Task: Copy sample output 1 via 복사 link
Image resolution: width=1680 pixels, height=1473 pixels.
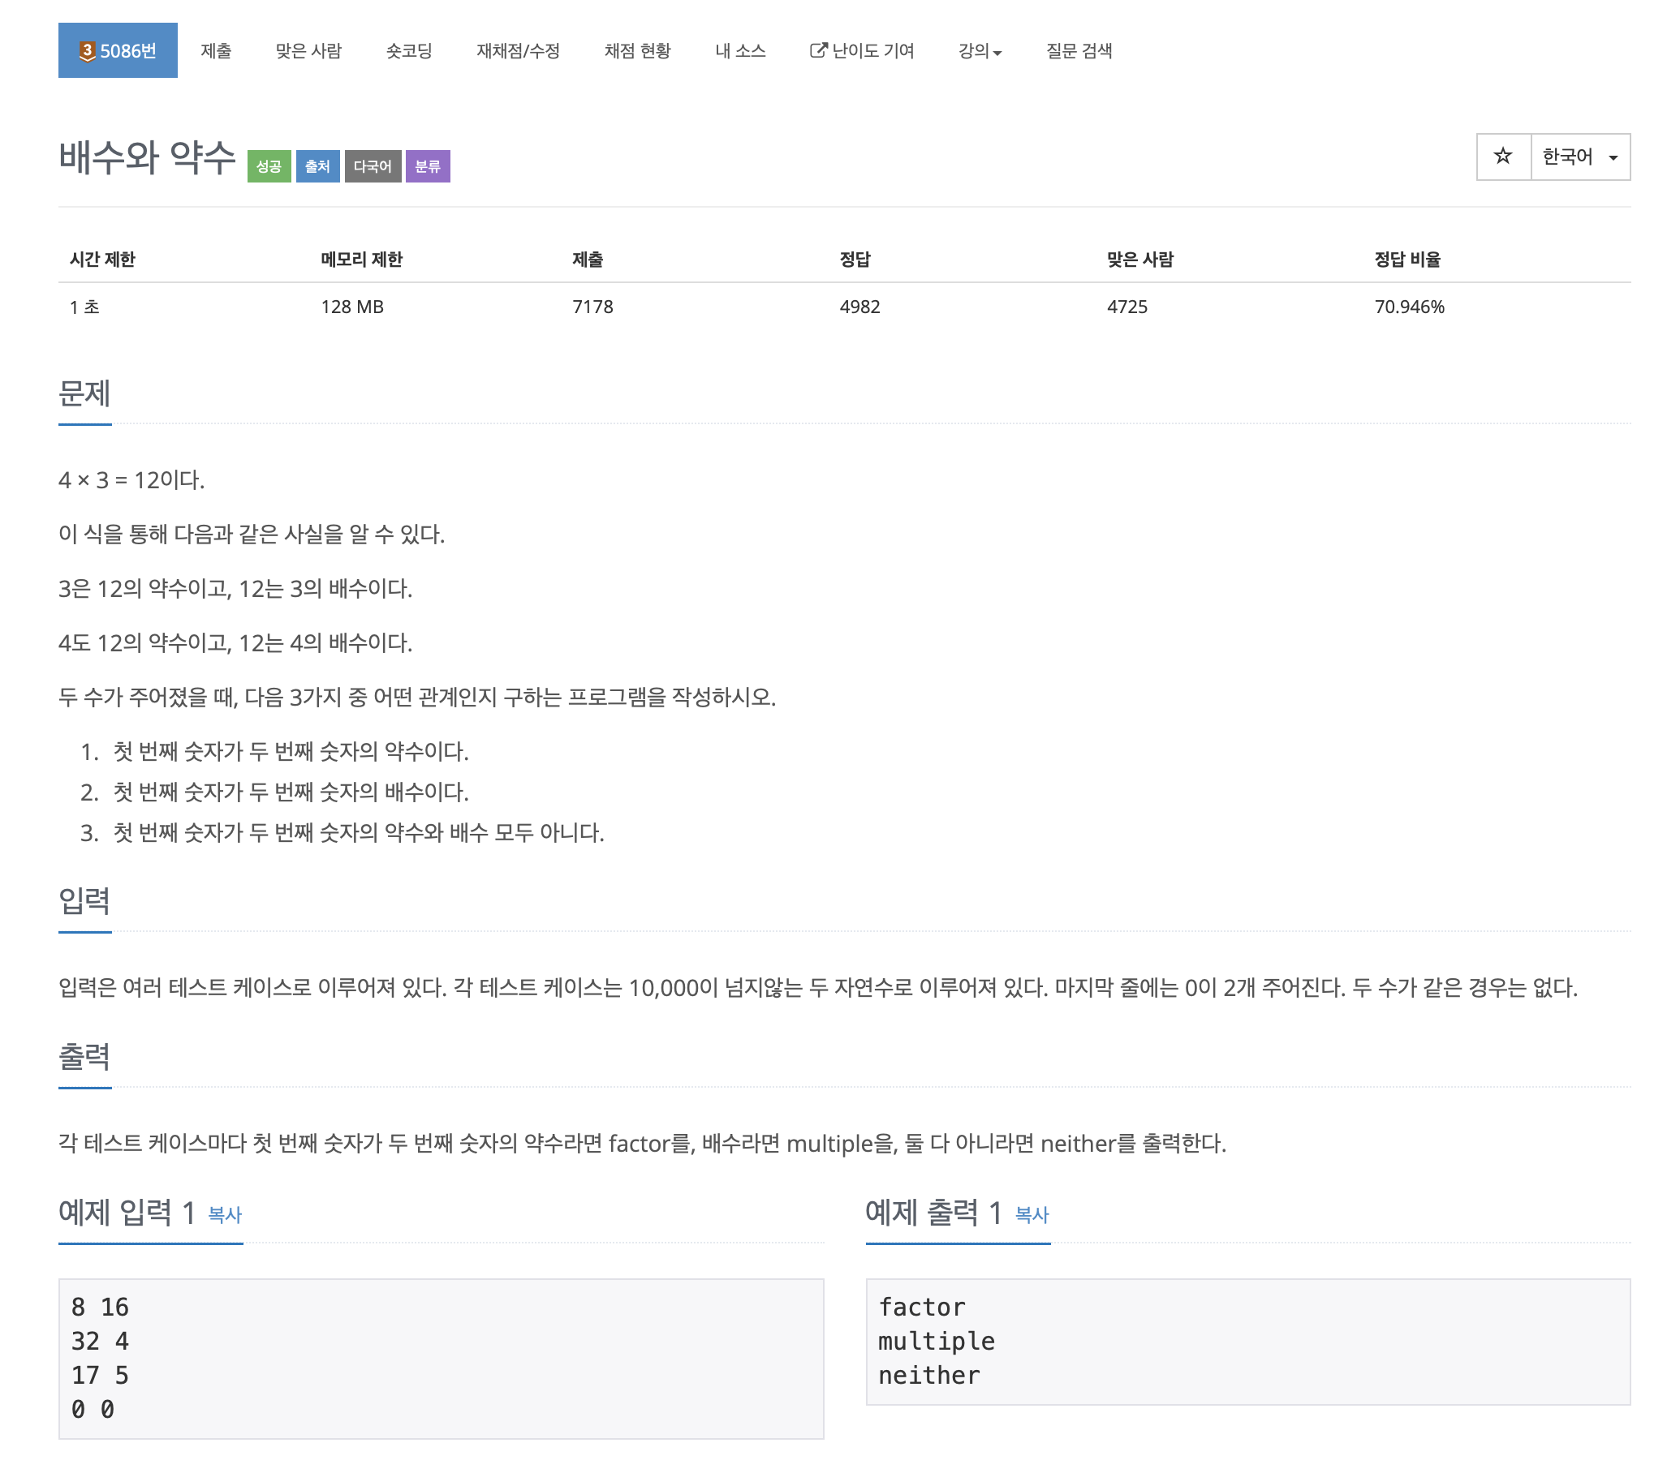Action: [1032, 1214]
